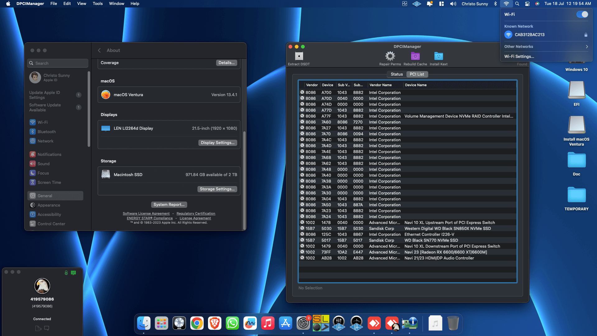Click the Display Settings button
The width and height of the screenshot is (597, 336).
tap(218, 143)
